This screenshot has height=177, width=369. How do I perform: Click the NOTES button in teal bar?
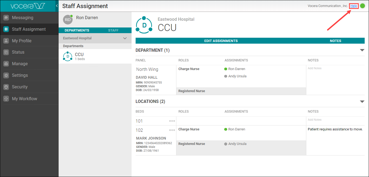point(335,41)
